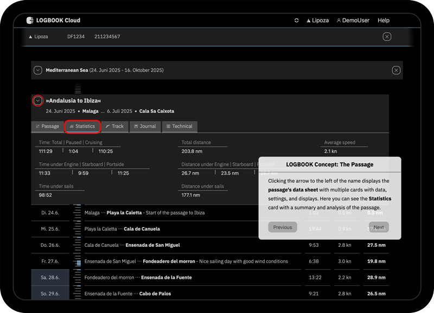Show the Journal tab
The height and width of the screenshot is (313, 434).
coord(144,126)
